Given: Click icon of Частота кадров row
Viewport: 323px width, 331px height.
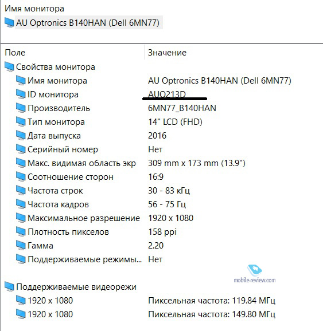Looking at the screenshot, I should 21,204.
